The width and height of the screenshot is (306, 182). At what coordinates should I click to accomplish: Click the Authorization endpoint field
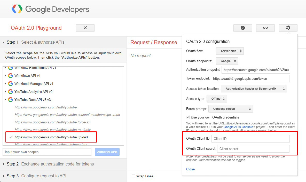click(256, 70)
